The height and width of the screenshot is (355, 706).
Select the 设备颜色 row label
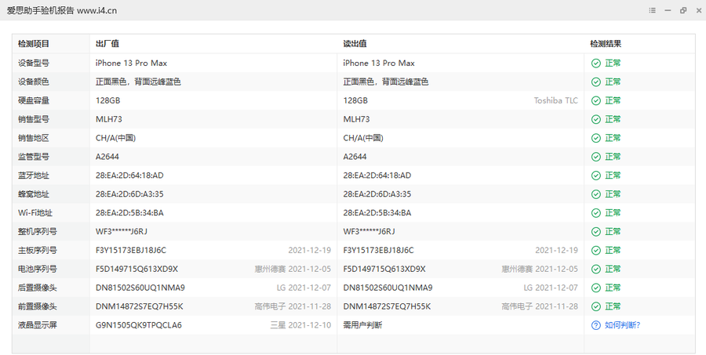coord(34,82)
